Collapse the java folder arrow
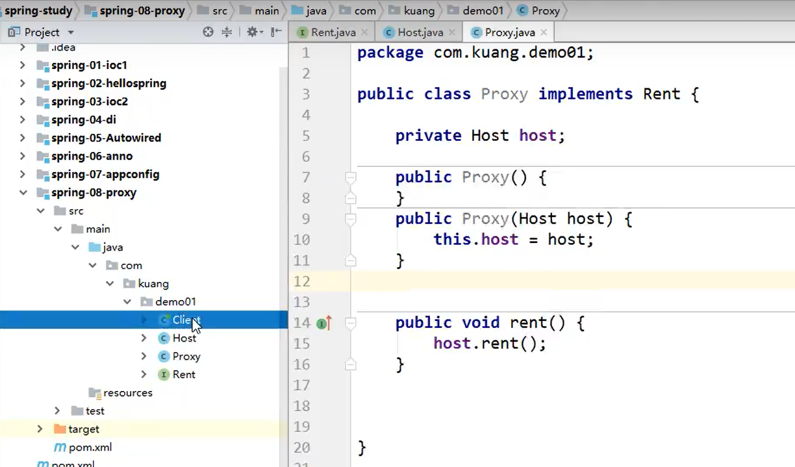 pyautogui.click(x=75, y=247)
